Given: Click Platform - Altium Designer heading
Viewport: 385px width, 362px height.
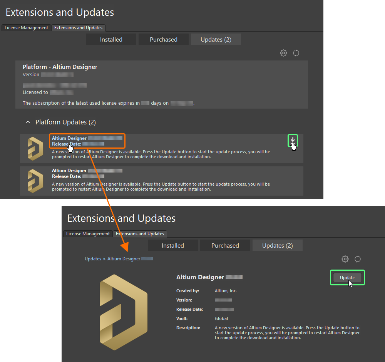Looking at the screenshot, I should pos(60,67).
